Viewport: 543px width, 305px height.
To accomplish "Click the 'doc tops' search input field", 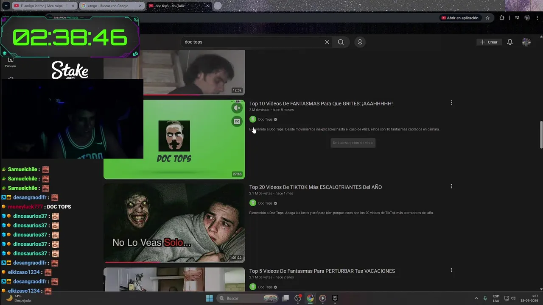I will (252, 42).
